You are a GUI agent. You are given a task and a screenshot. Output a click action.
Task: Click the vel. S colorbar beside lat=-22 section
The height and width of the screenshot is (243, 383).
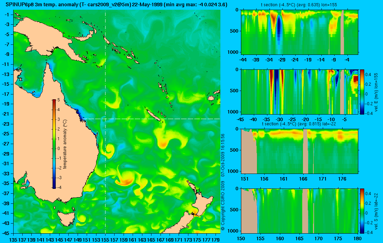(x=362, y=211)
